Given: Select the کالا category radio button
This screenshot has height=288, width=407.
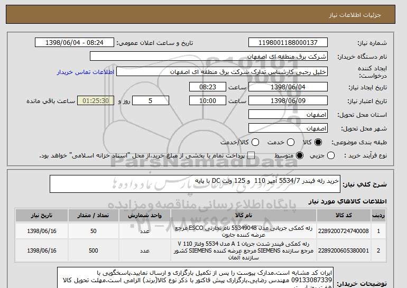Looking at the screenshot, I should coord(318,142).
